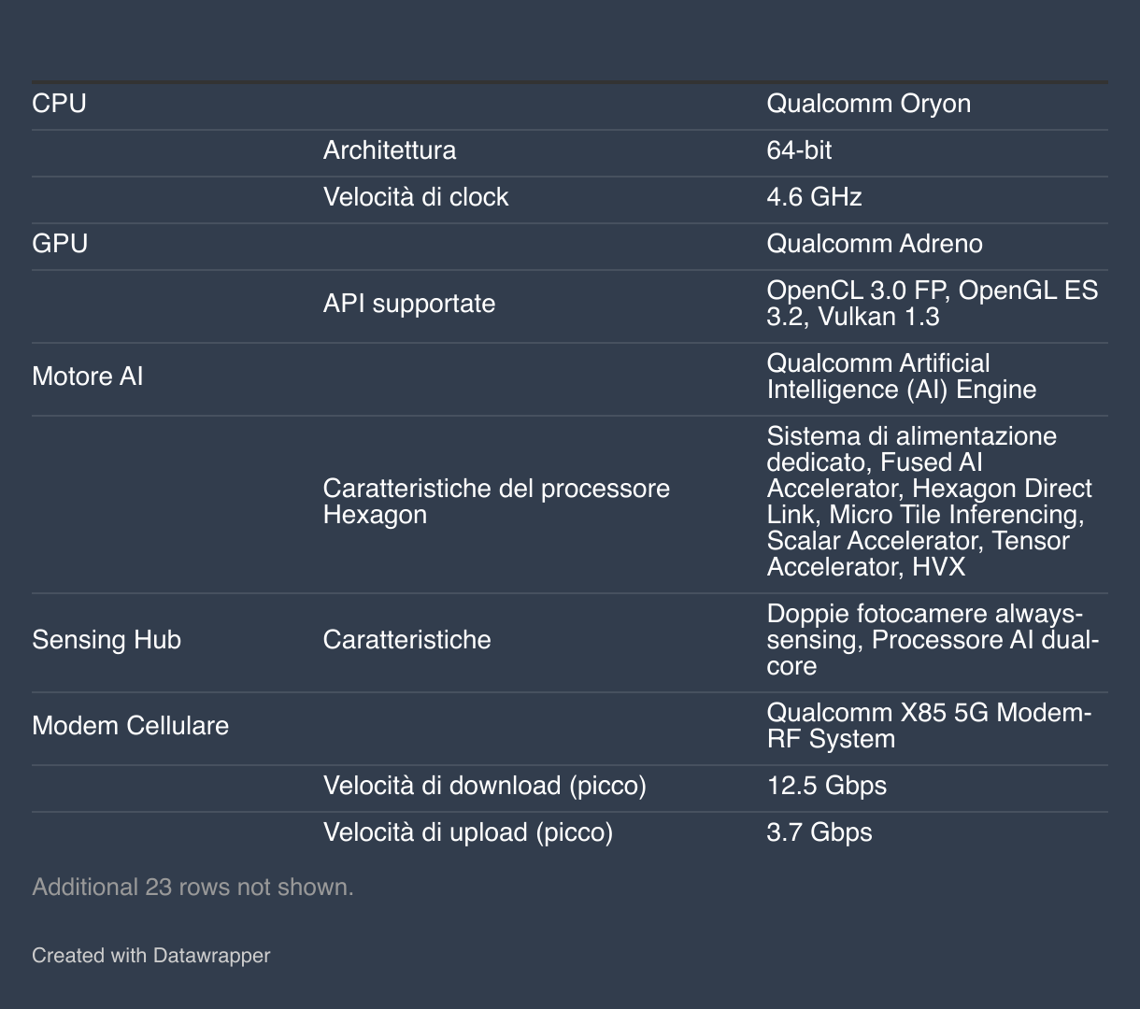Click the Qualcomm Artificial Intelligence Engine cell
This screenshot has height=1009, width=1140.
902,377
